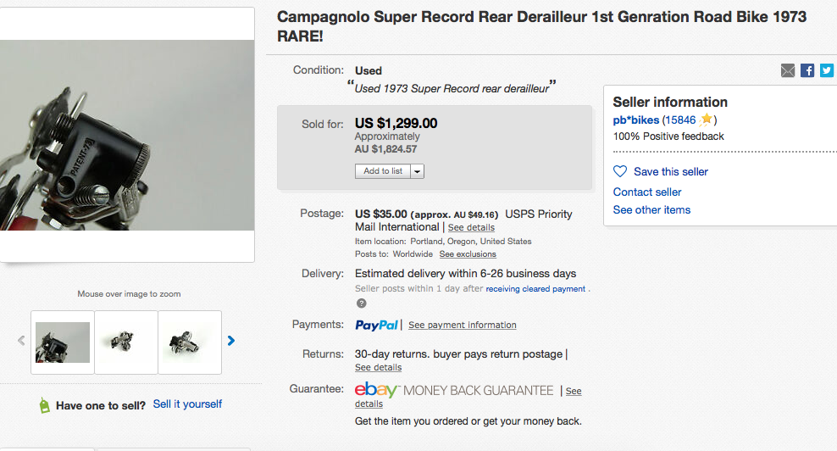Click Sell it yourself link

click(x=187, y=404)
